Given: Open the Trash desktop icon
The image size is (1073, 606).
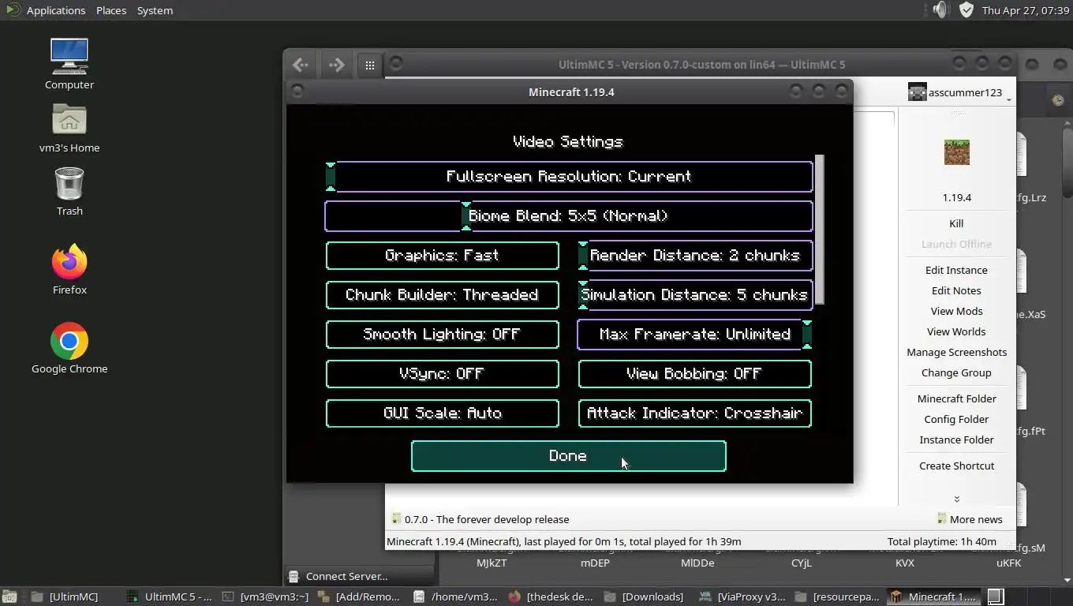Looking at the screenshot, I should coord(69,184).
